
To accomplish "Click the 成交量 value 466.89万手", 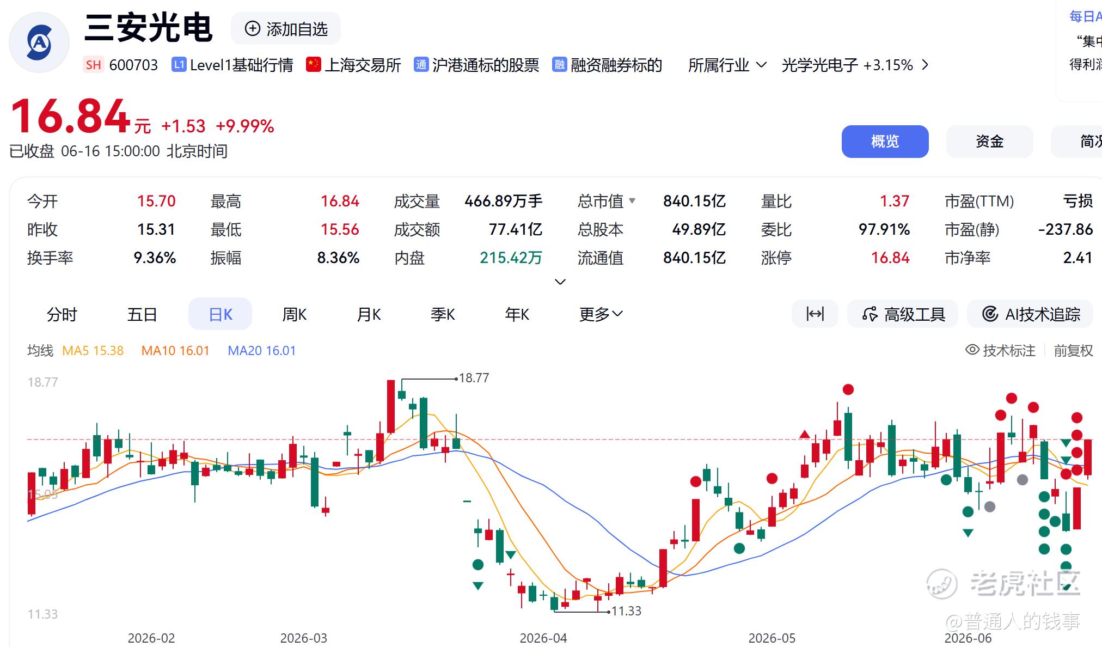I will (x=504, y=201).
